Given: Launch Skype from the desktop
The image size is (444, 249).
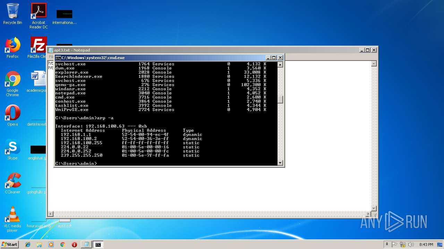Looking at the screenshot, I should (12, 149).
